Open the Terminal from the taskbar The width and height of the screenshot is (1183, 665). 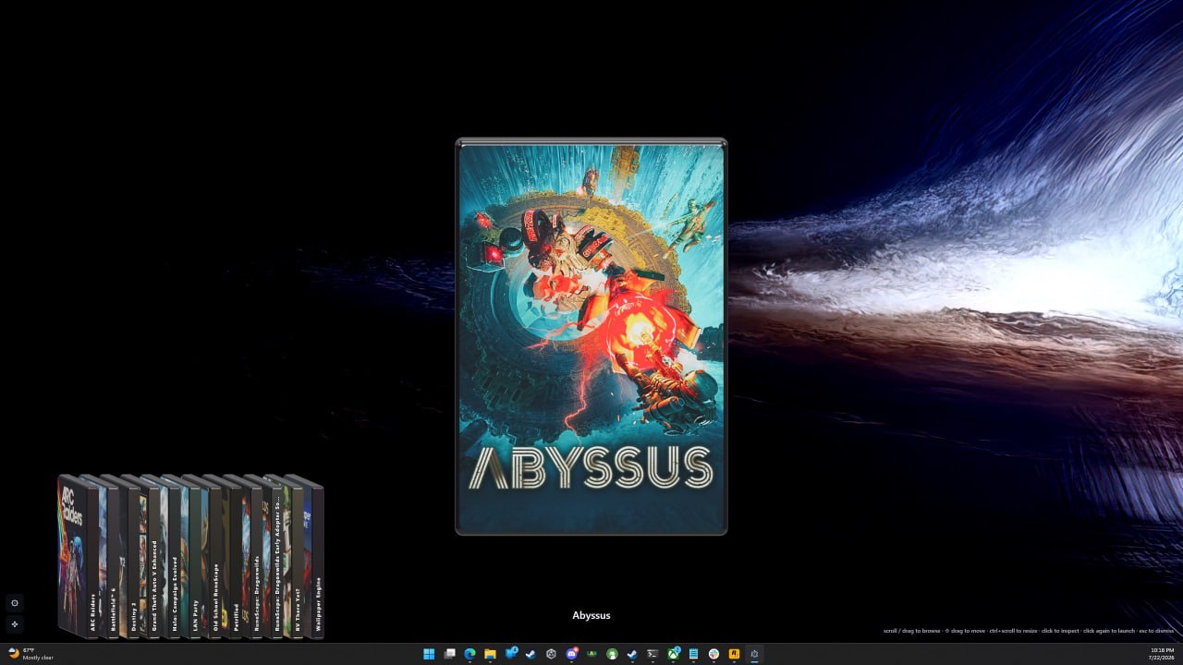(x=652, y=654)
